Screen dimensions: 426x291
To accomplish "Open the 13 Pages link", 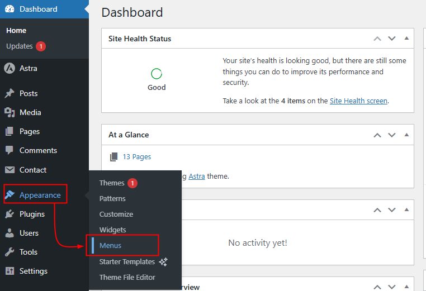I will coord(136,156).
